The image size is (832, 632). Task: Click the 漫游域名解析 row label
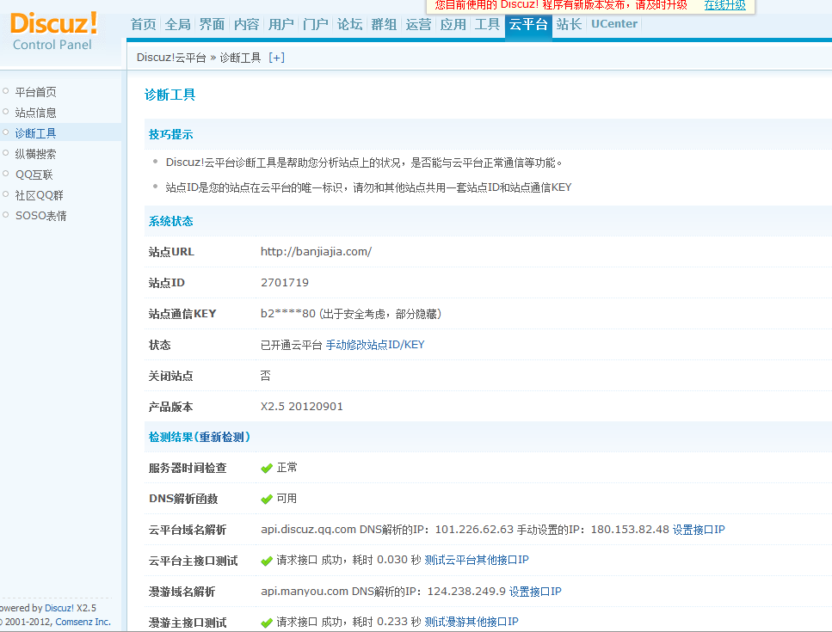(182, 592)
